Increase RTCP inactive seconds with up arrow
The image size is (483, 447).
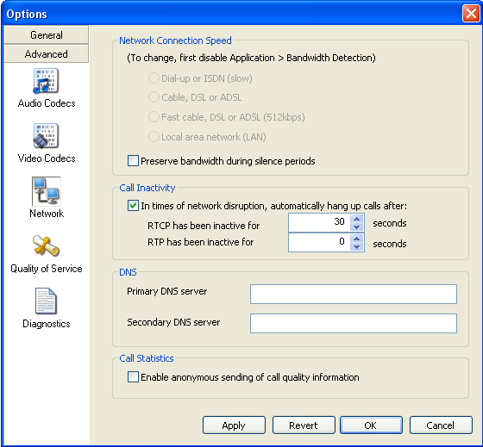(x=357, y=219)
